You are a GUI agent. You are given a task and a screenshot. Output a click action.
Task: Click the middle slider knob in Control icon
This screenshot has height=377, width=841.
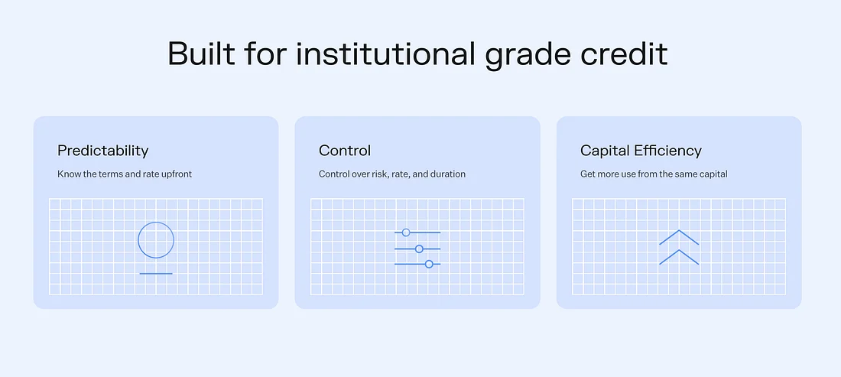coord(420,249)
